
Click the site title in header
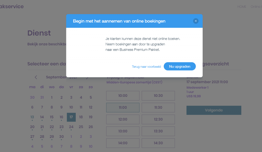pyautogui.click(x=12, y=6)
